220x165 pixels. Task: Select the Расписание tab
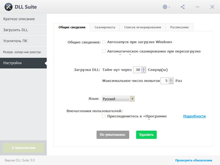pyautogui.click(x=179, y=27)
